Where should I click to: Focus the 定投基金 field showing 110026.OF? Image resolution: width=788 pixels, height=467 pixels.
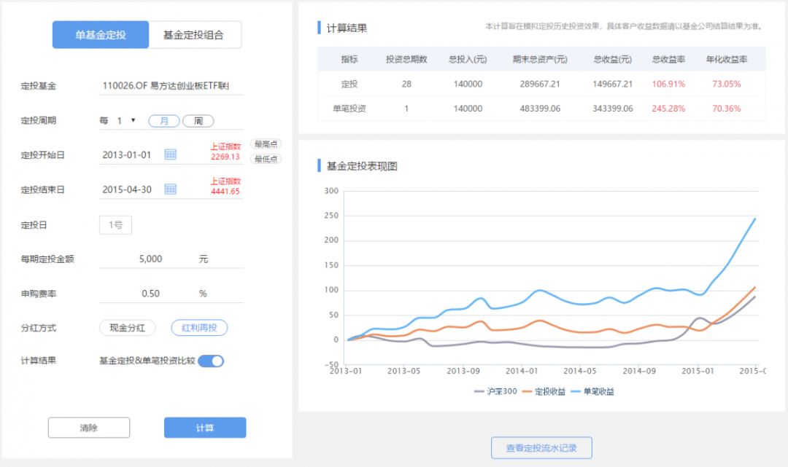pos(171,86)
